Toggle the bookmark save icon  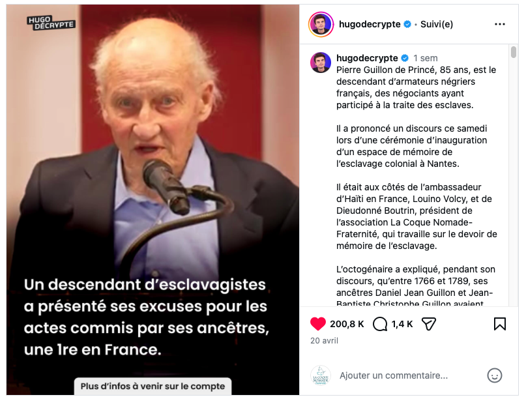click(x=499, y=324)
